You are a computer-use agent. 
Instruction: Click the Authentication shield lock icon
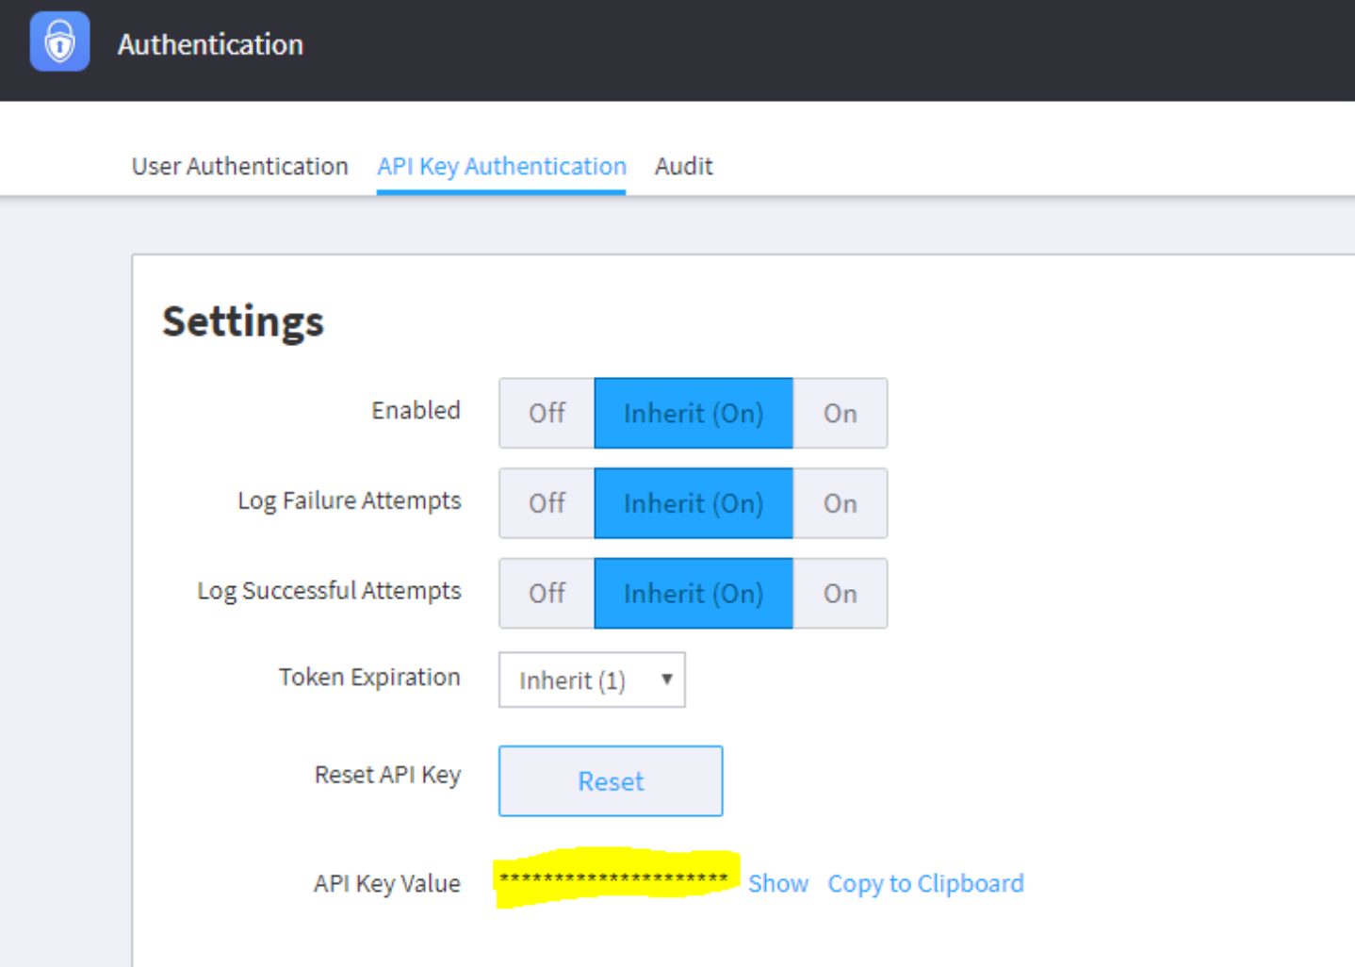click(x=59, y=42)
